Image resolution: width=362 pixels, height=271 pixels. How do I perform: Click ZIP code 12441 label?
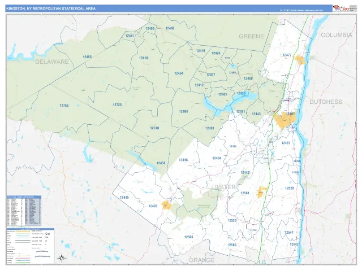coord(130,36)
